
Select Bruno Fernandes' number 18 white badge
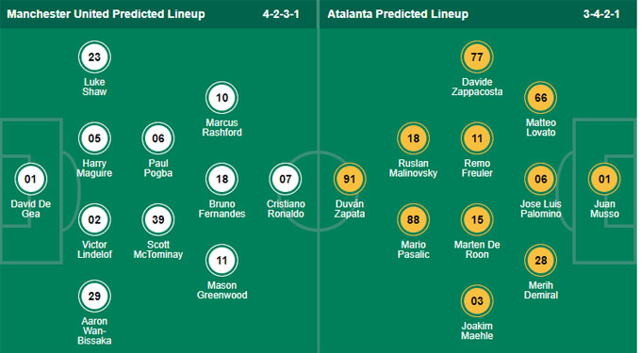222,179
